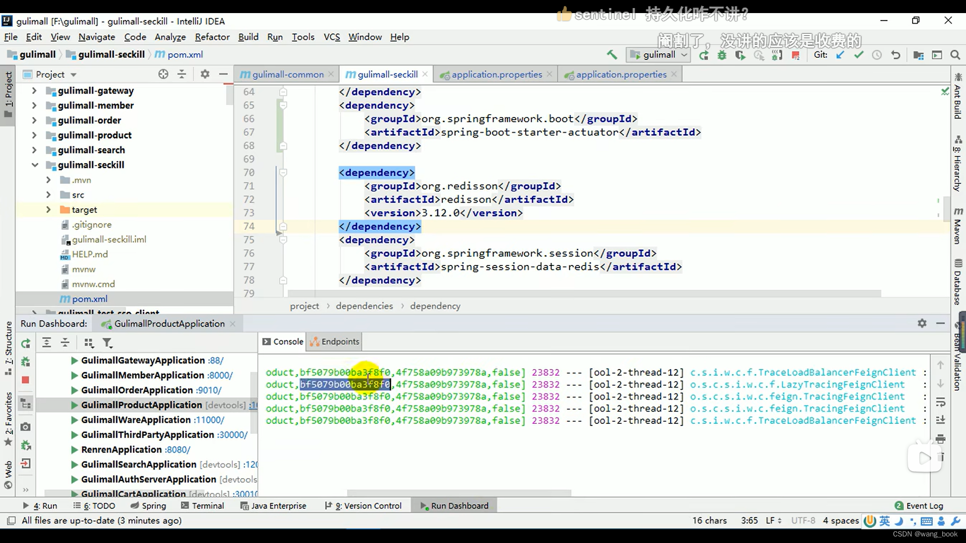Open Run Dashboard filter icon
Screen dimensions: 966x543
(x=107, y=343)
